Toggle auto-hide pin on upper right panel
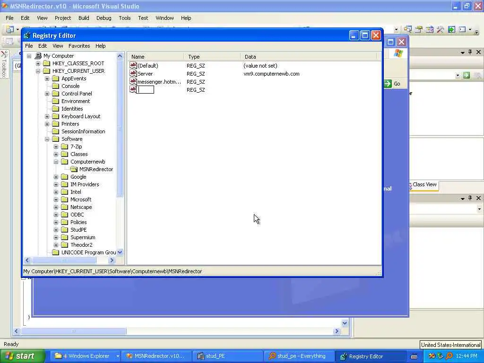The width and height of the screenshot is (484, 363). [470, 52]
